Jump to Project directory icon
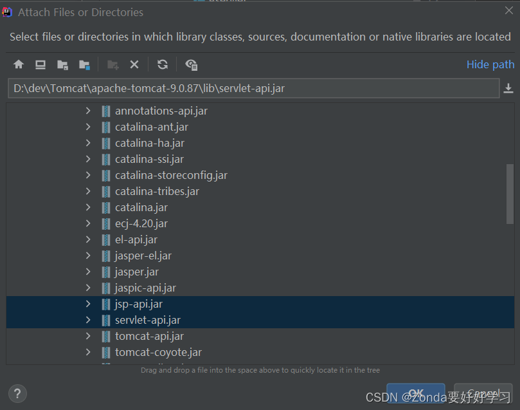 (62, 65)
